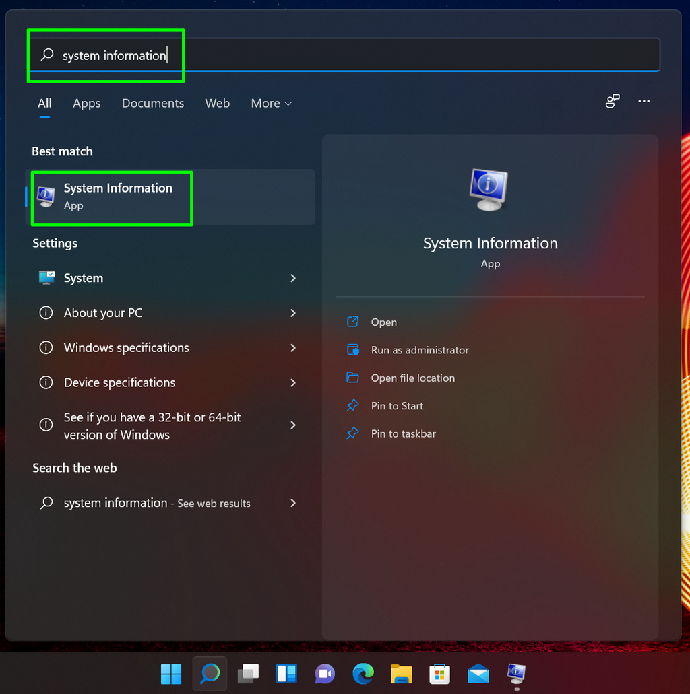Click the info icon beside Device specifications
690x694 pixels.
point(46,382)
